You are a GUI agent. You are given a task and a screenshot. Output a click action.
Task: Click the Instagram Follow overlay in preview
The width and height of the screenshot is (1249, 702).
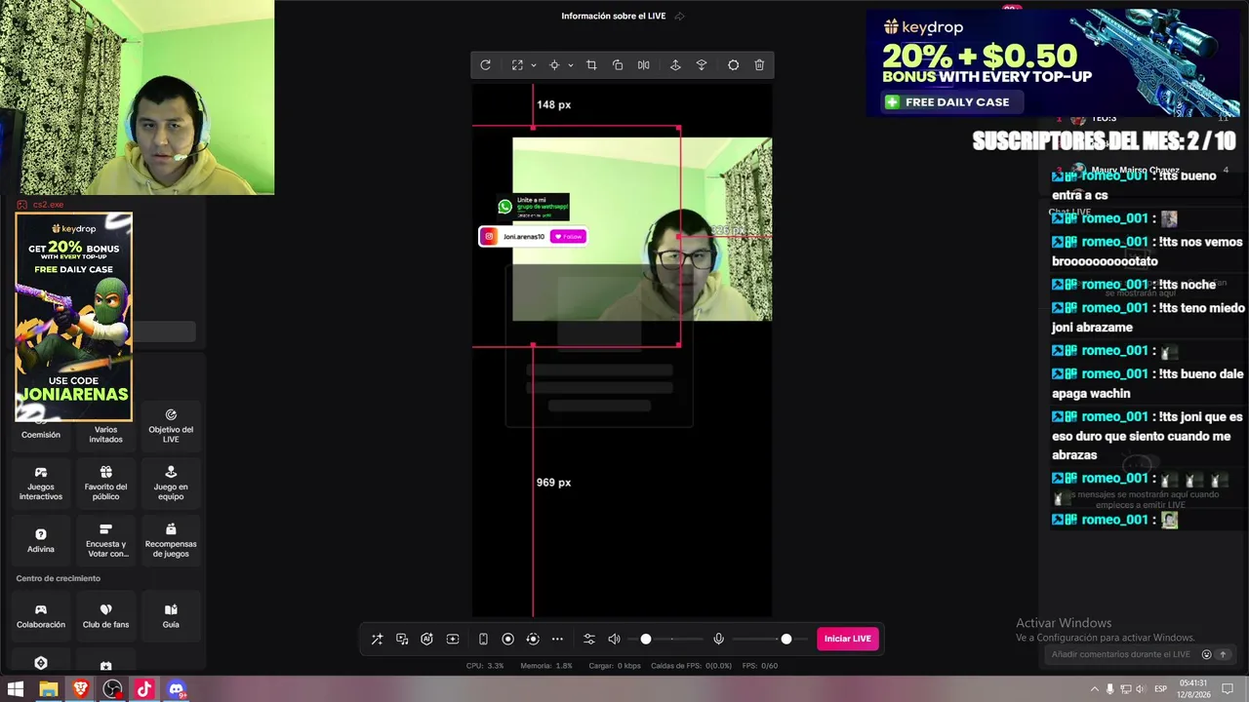click(x=533, y=236)
